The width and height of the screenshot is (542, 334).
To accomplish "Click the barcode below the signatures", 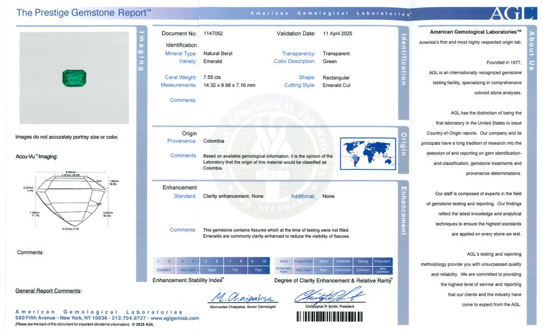I will point(329,316).
